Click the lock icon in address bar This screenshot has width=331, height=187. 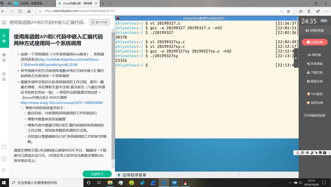[40, 11]
